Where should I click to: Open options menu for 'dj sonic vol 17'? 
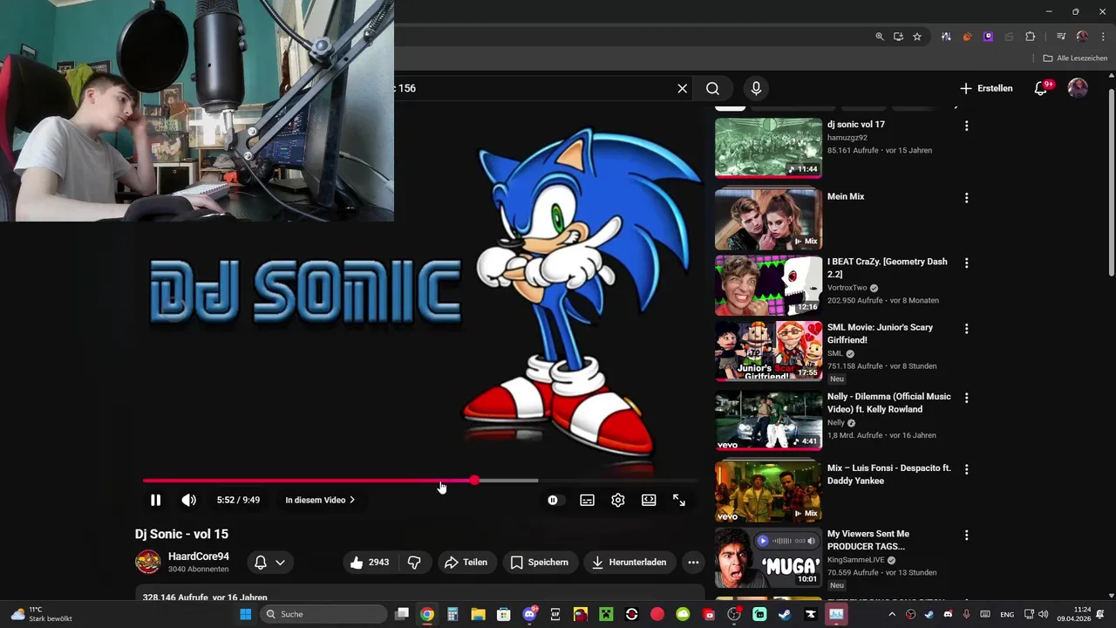966,126
